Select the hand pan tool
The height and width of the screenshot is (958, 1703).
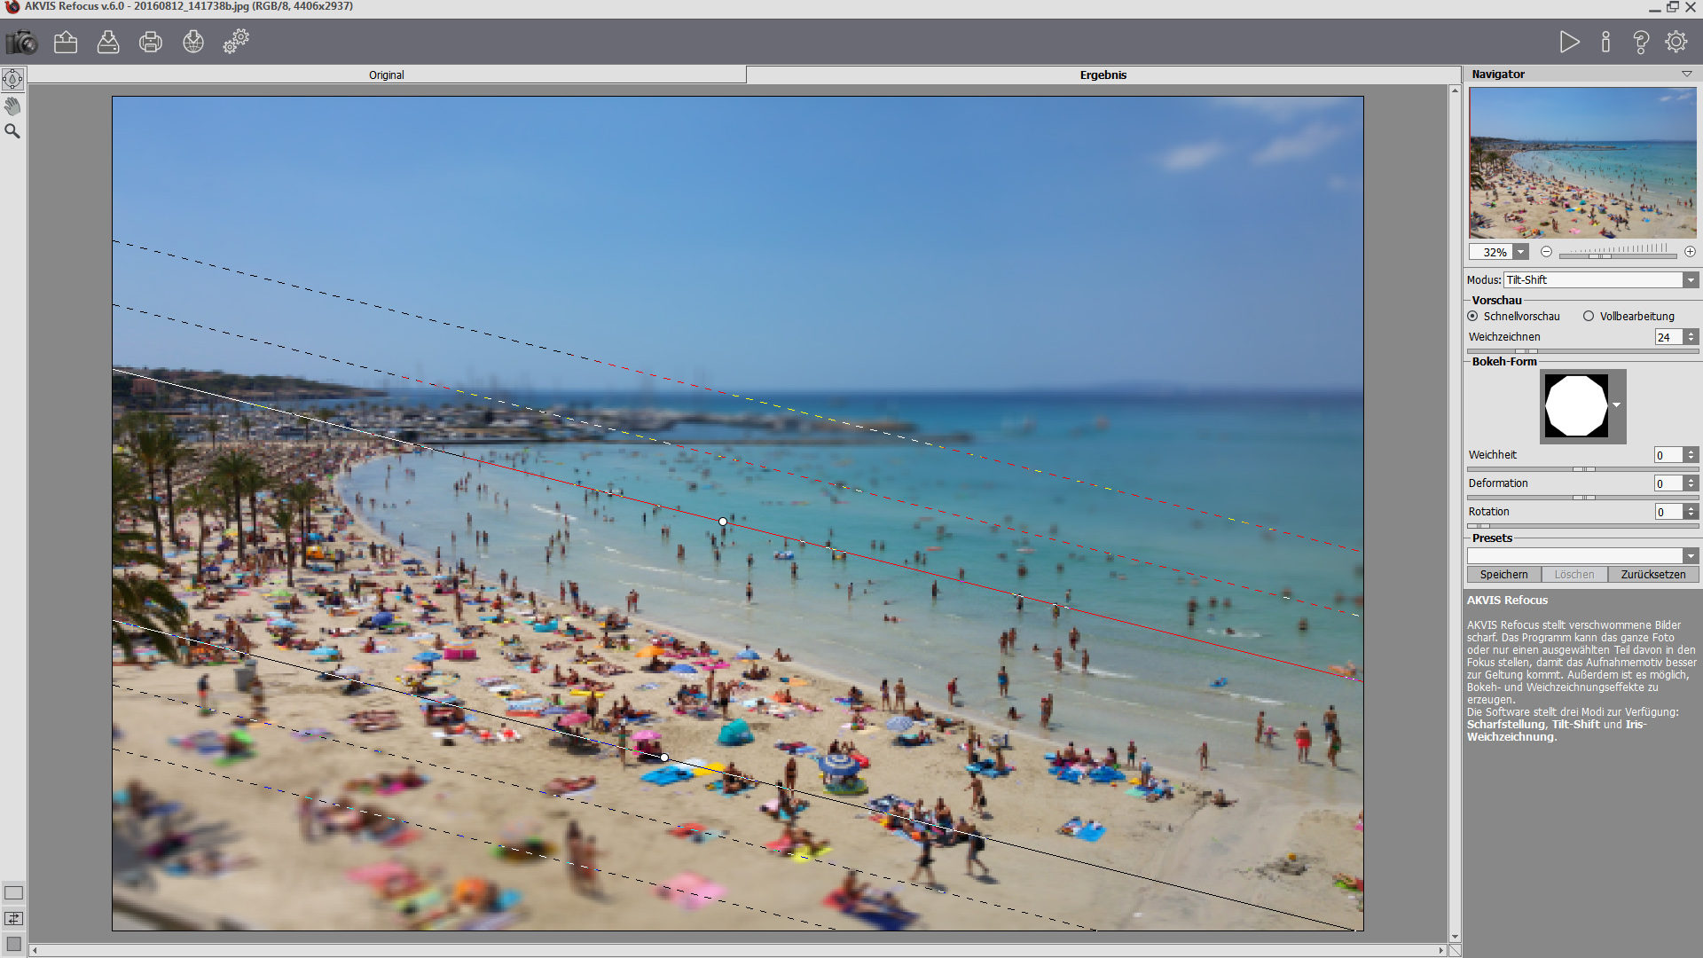[12, 106]
